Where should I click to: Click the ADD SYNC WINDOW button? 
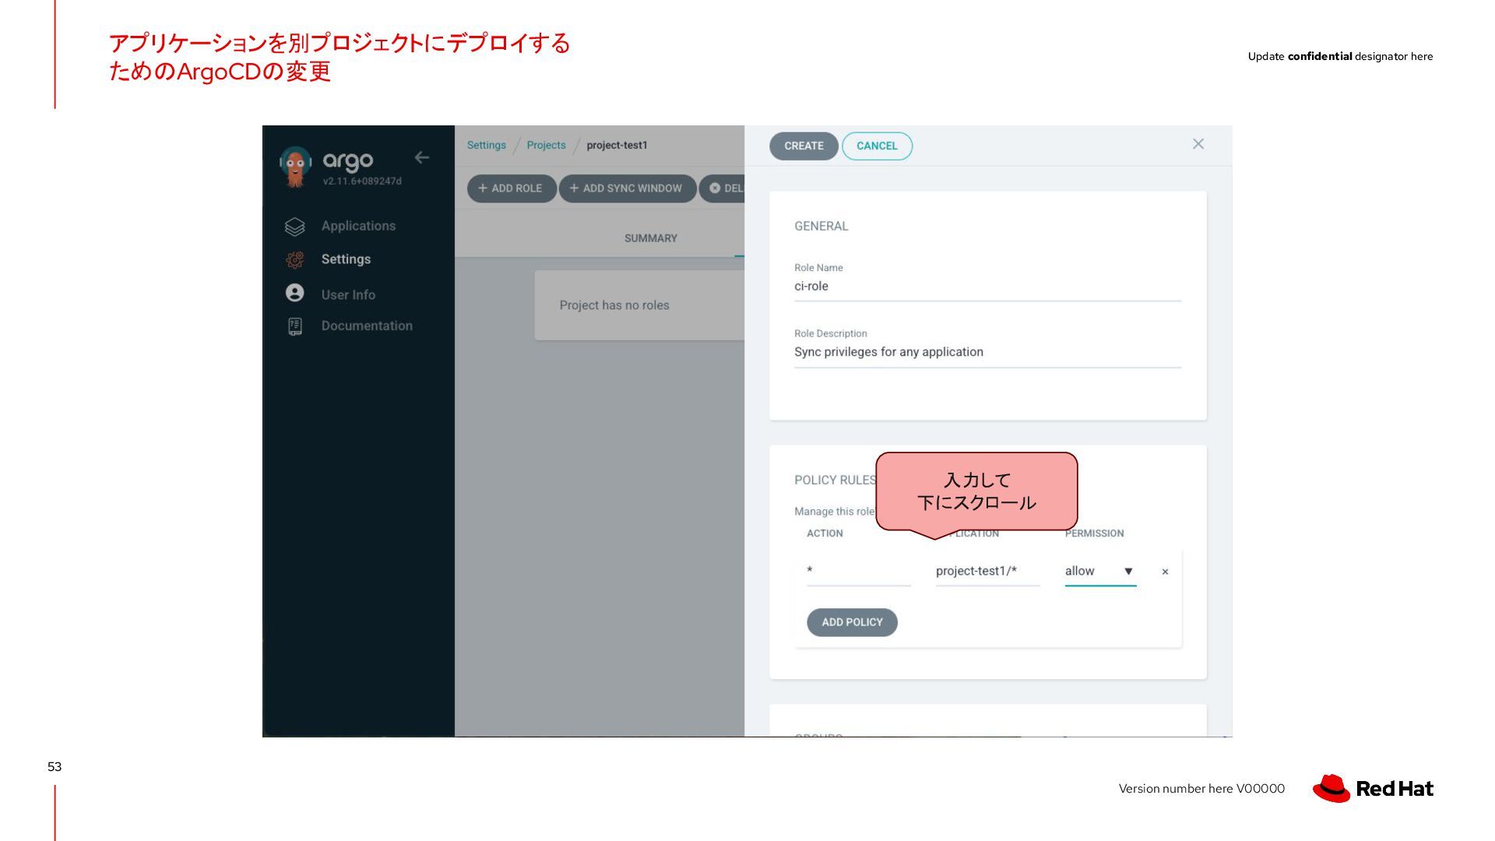[x=628, y=188]
